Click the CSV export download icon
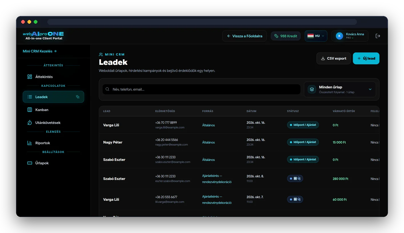Viewport: 404px width, 233px height. [323, 58]
